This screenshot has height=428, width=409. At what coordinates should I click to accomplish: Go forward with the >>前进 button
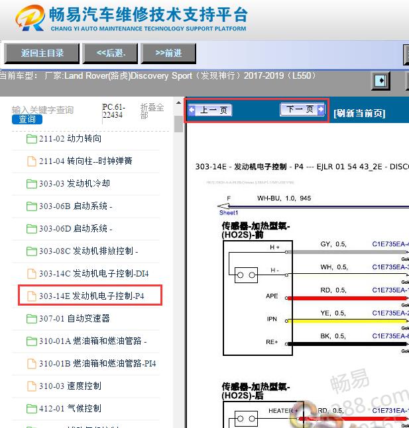coord(168,53)
